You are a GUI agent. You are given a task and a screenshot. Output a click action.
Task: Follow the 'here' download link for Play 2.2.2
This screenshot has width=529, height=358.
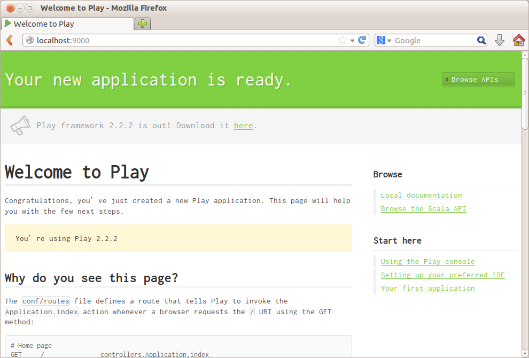[243, 125]
